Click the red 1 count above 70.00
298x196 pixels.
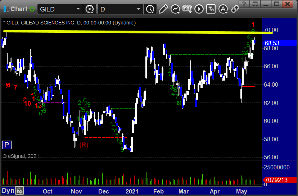click(x=253, y=24)
